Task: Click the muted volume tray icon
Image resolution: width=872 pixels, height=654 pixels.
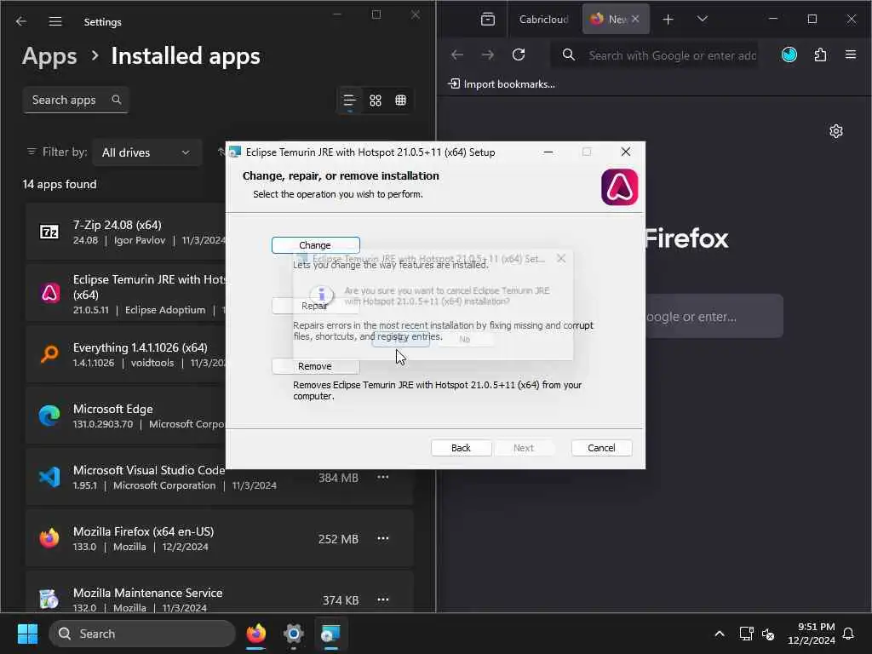Action: (x=768, y=634)
